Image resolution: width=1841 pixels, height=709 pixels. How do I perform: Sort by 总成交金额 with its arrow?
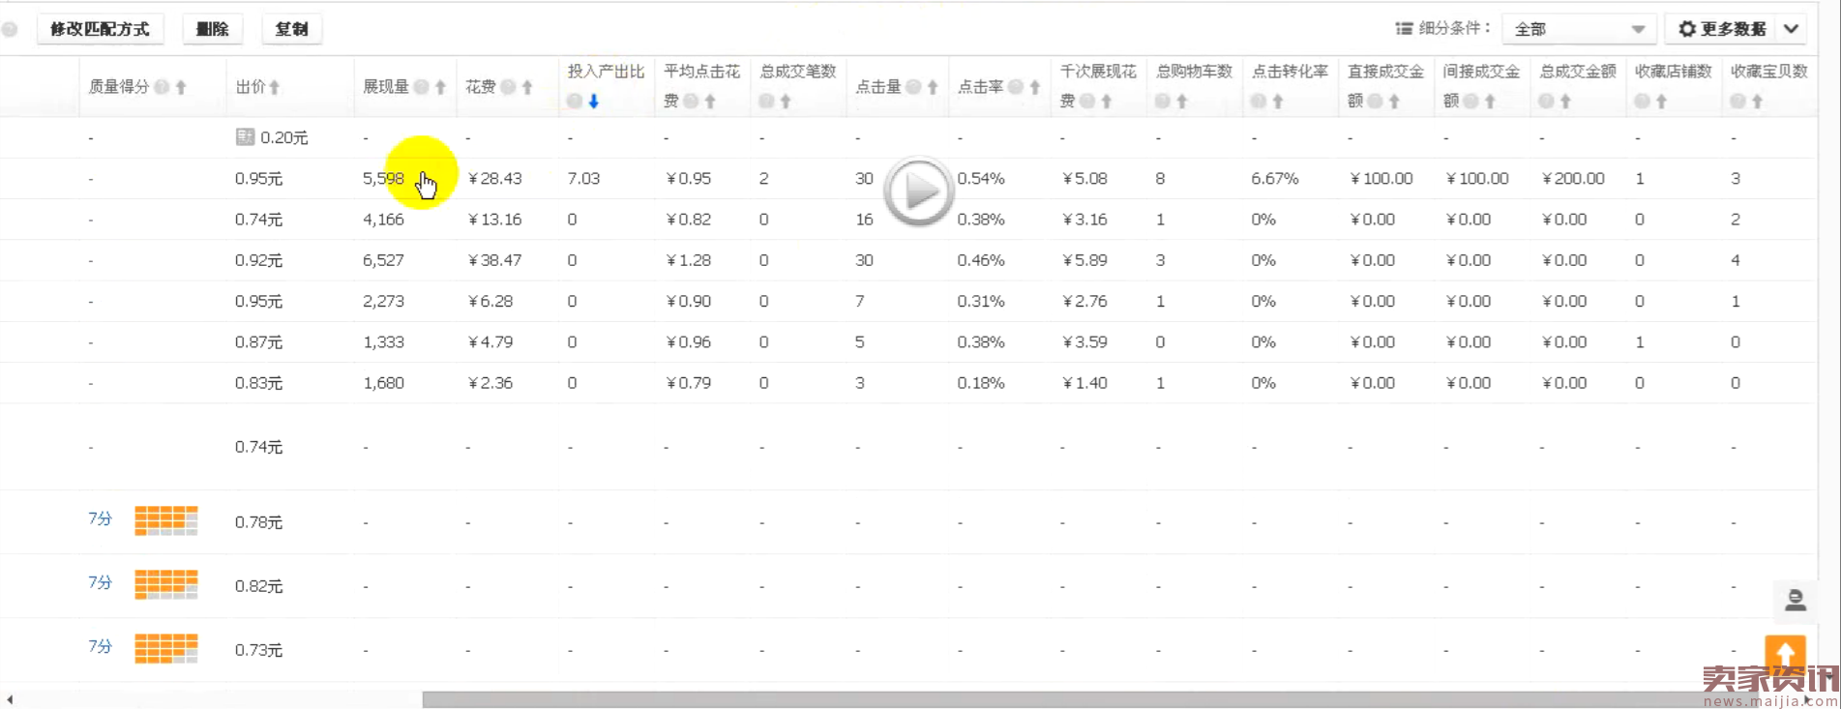coord(1565,102)
